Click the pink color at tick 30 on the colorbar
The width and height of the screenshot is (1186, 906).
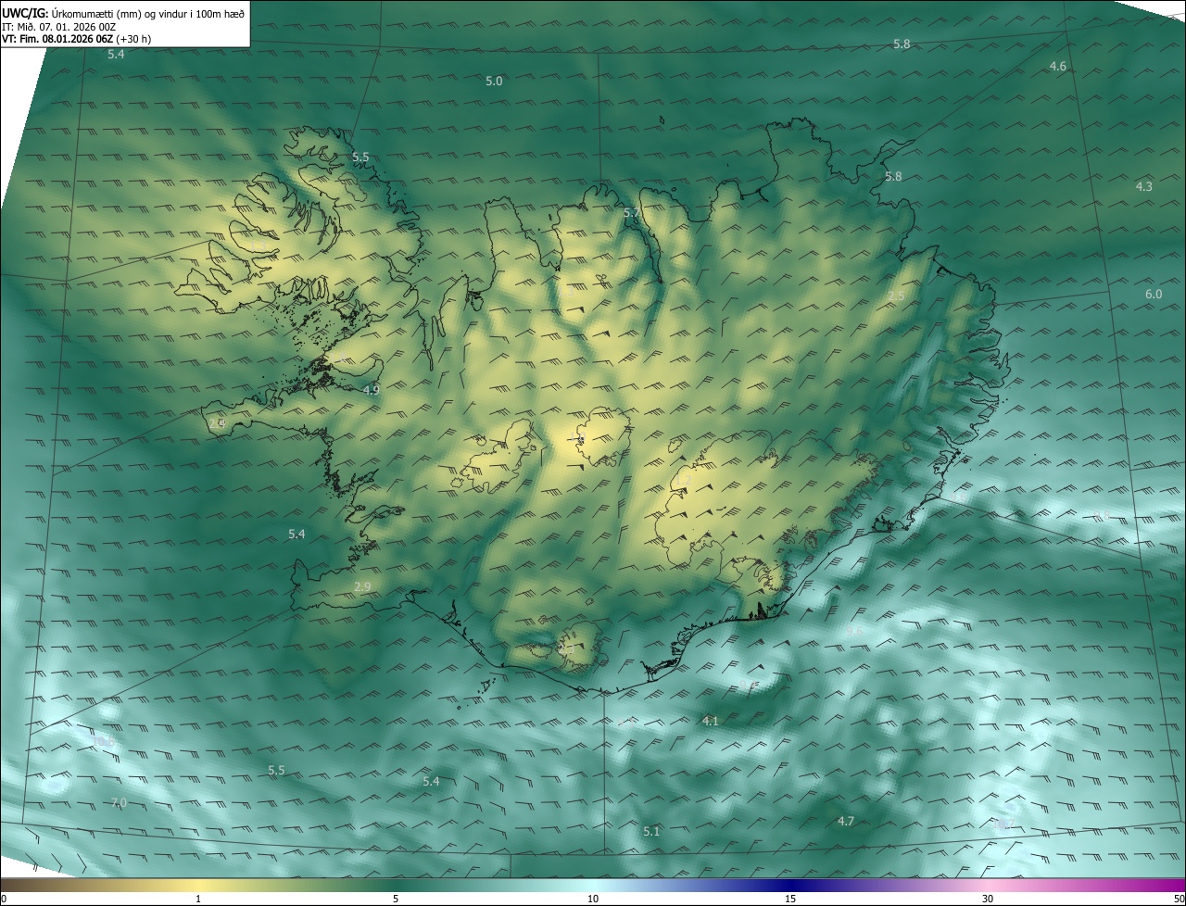(988, 885)
